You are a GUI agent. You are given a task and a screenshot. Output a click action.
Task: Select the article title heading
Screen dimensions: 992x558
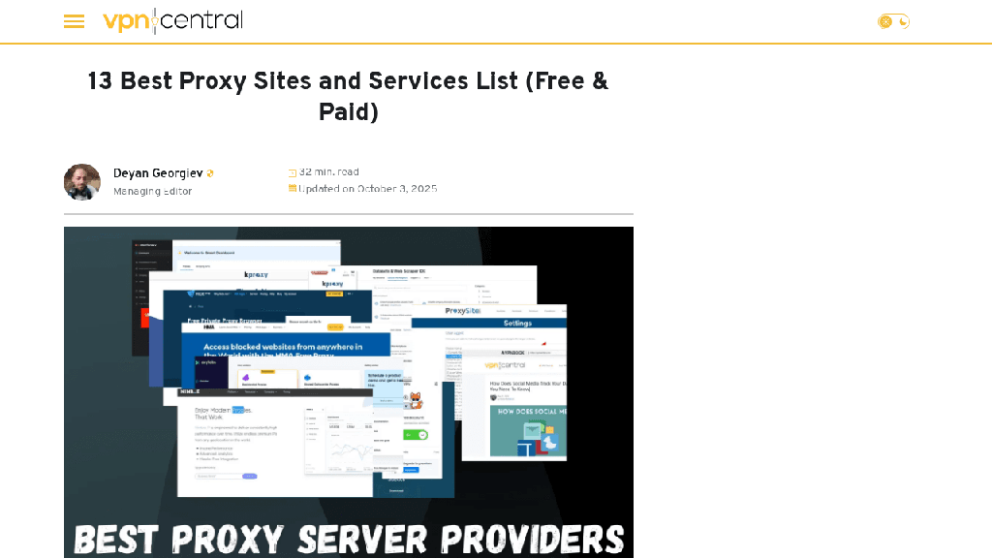(348, 96)
